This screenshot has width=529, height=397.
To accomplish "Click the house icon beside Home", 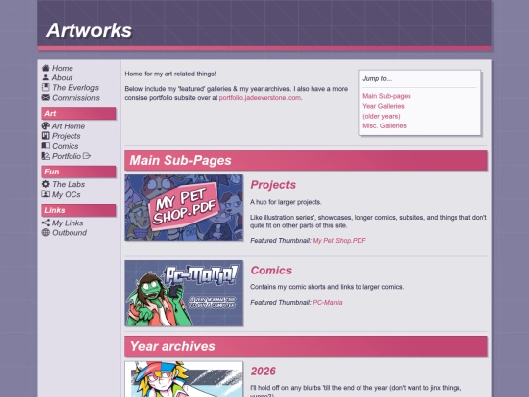I will (x=45, y=68).
